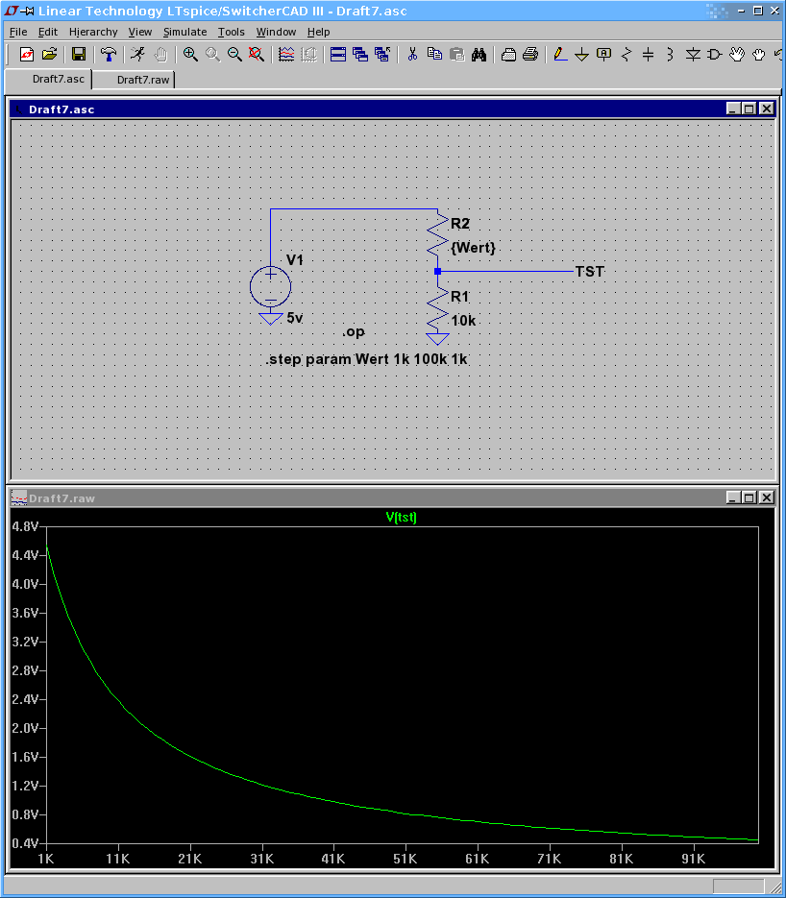The height and width of the screenshot is (898, 786).
Task: Click the 4.8V label on vertical axis
Action: point(25,527)
